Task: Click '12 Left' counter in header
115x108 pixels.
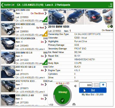Action: point(111,5)
